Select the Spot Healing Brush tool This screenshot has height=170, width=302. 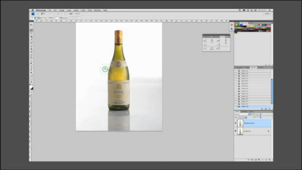click(31, 42)
